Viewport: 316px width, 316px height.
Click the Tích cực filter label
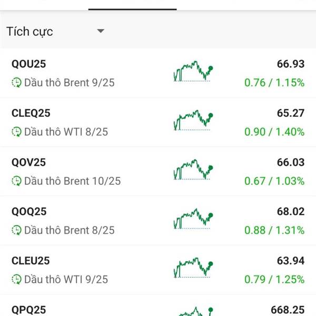coord(29,32)
